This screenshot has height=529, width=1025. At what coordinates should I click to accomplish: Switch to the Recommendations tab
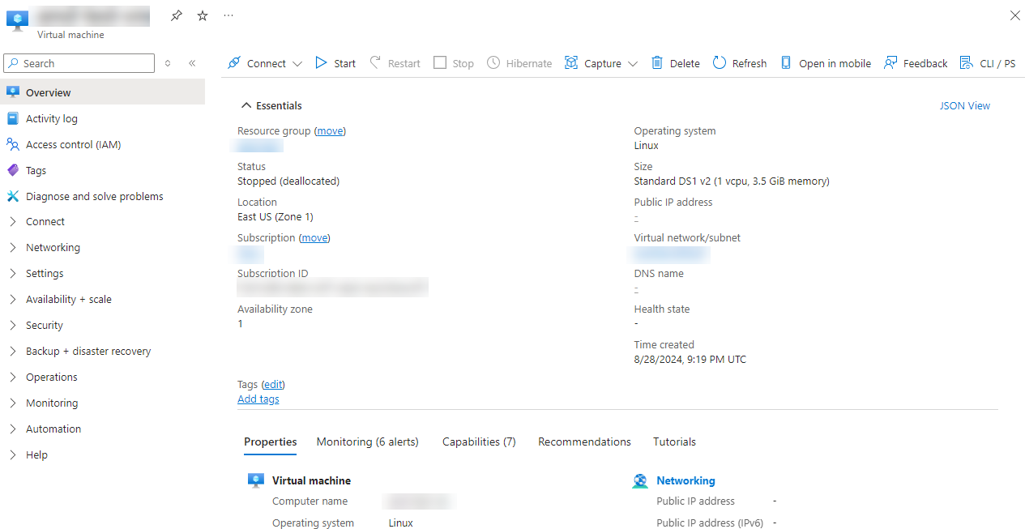584,442
